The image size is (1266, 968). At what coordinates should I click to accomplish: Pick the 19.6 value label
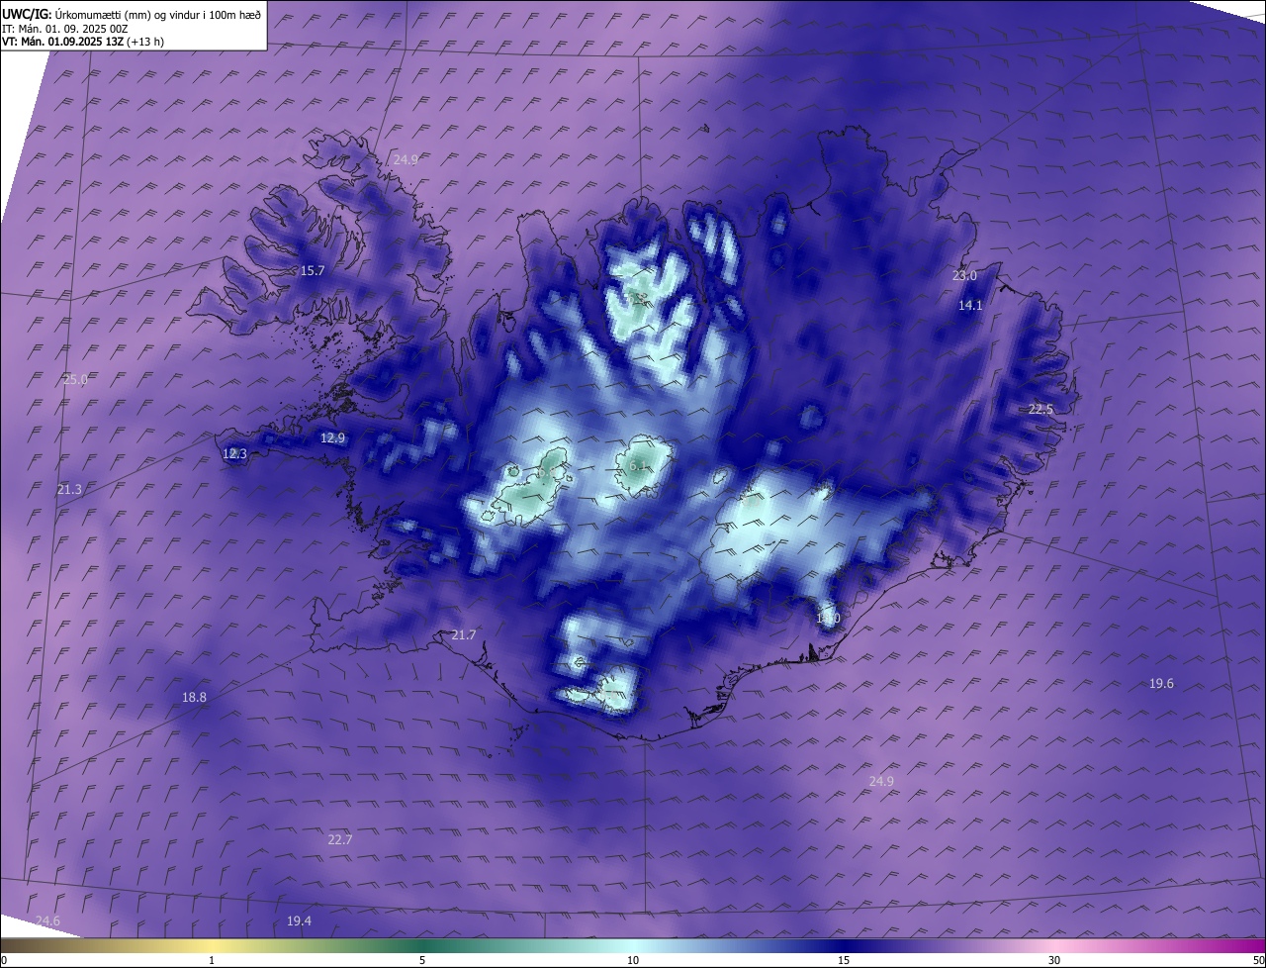click(1161, 684)
